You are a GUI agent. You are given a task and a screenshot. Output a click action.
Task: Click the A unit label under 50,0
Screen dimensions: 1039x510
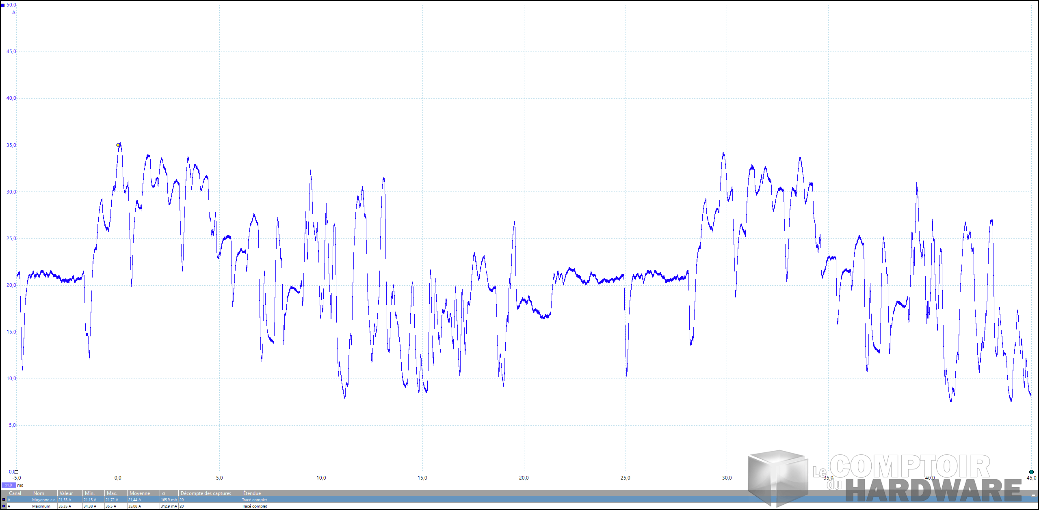coord(14,13)
